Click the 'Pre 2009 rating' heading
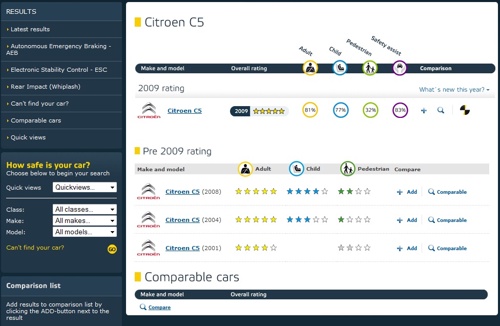 tap(177, 151)
